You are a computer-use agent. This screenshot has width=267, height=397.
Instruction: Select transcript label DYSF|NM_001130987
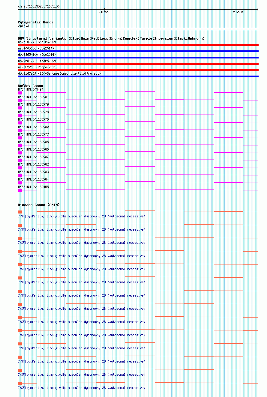[33, 157]
